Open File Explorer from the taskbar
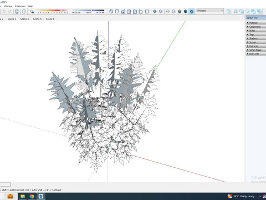266x200 pixels. pyautogui.click(x=23, y=196)
